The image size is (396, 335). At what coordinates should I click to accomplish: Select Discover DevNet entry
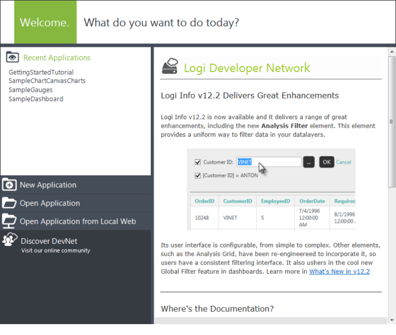(49, 241)
